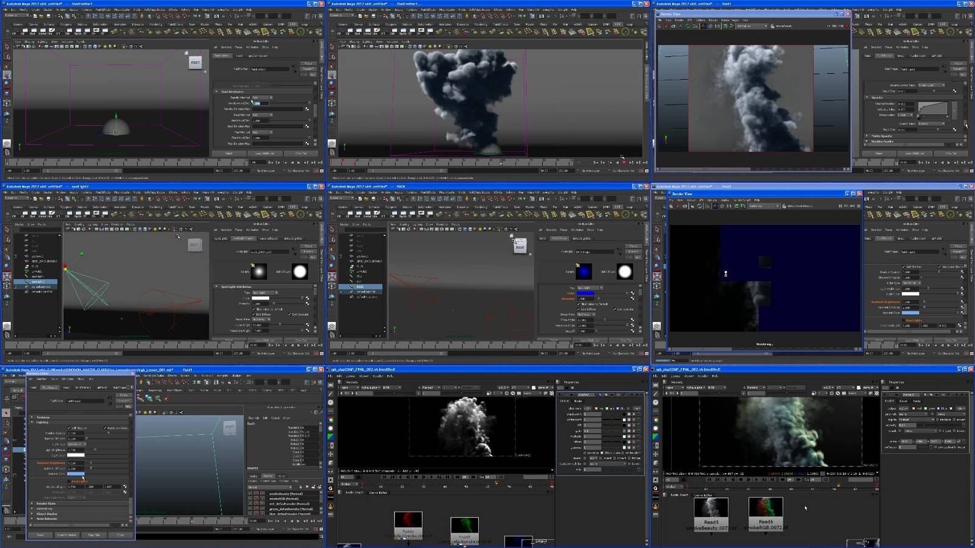The image size is (975, 548).
Task: Choose Paint Selection tool in spotLight2 Maya window
Action: 7,249
